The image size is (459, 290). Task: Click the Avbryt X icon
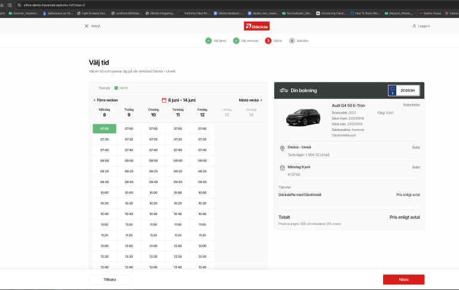(x=86, y=26)
